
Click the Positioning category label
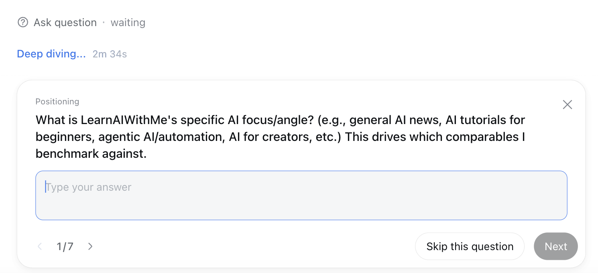(x=57, y=102)
